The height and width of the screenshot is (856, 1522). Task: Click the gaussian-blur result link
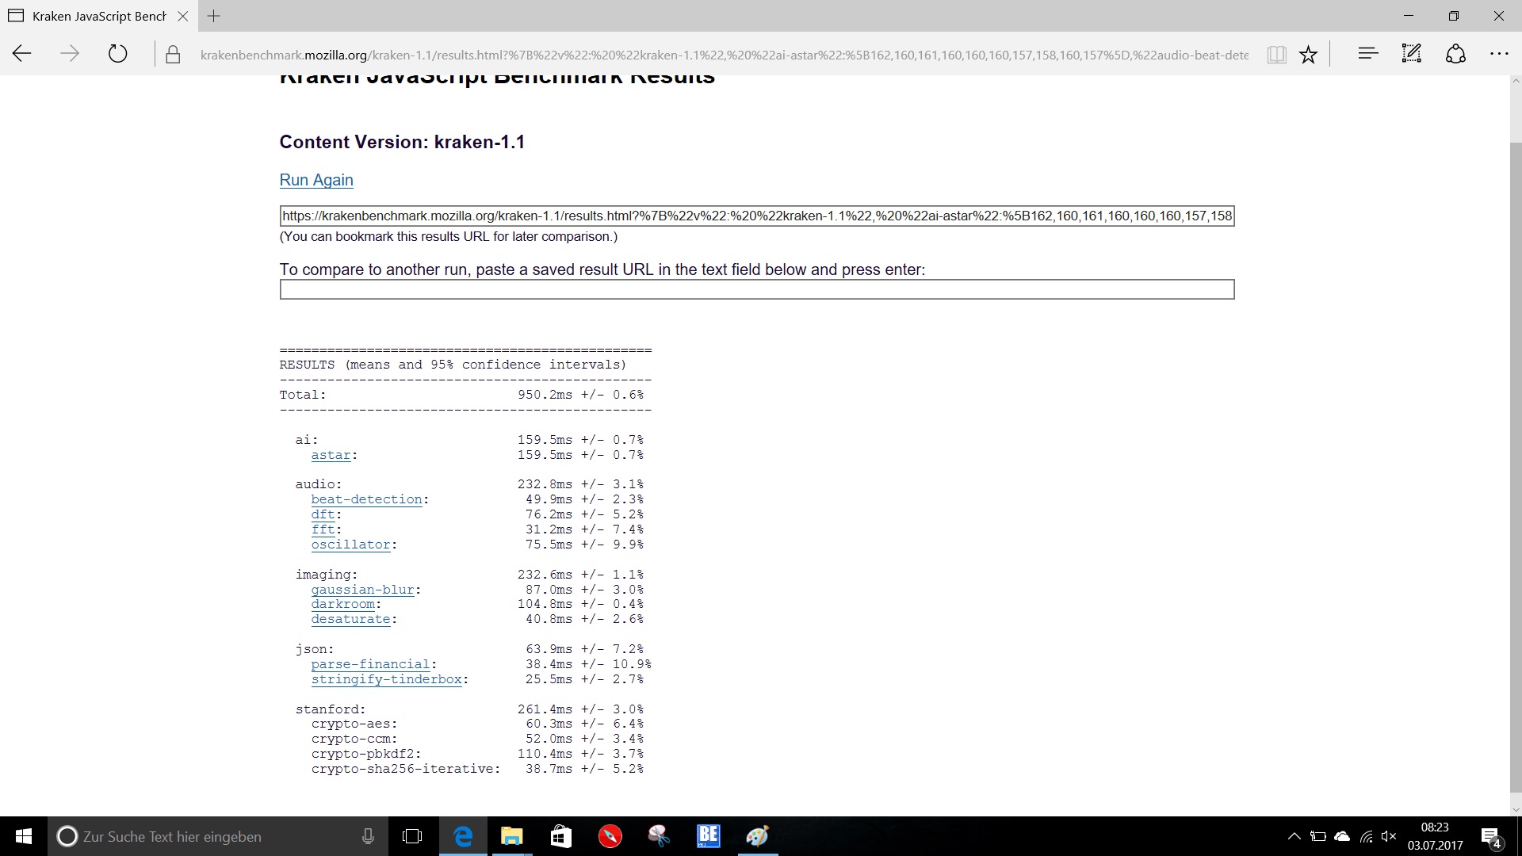tap(362, 590)
